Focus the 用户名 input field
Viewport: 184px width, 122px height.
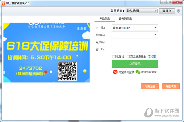pos(135,42)
